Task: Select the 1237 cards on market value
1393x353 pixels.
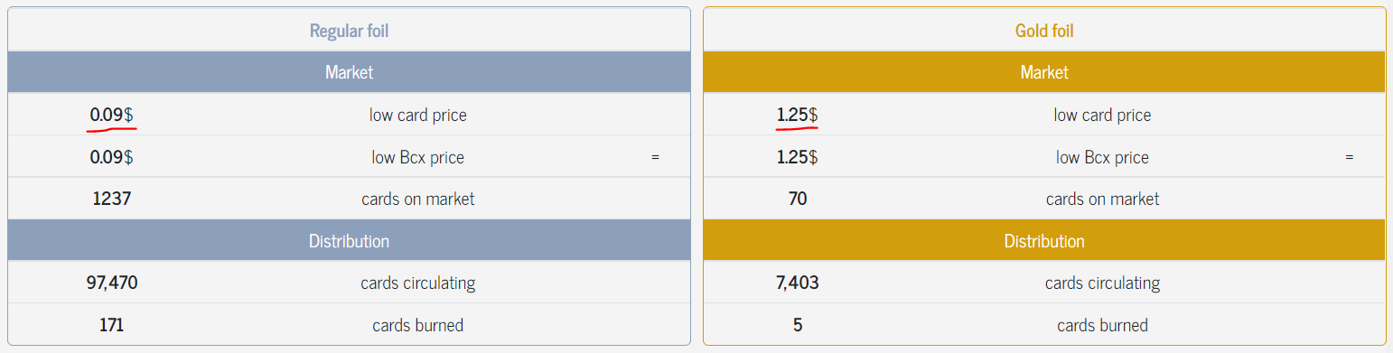Action: [111, 199]
